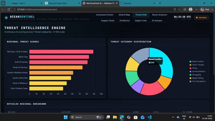Open AI Analyst nav item
Viewport: 215px width, 121px height.
click(x=157, y=21)
